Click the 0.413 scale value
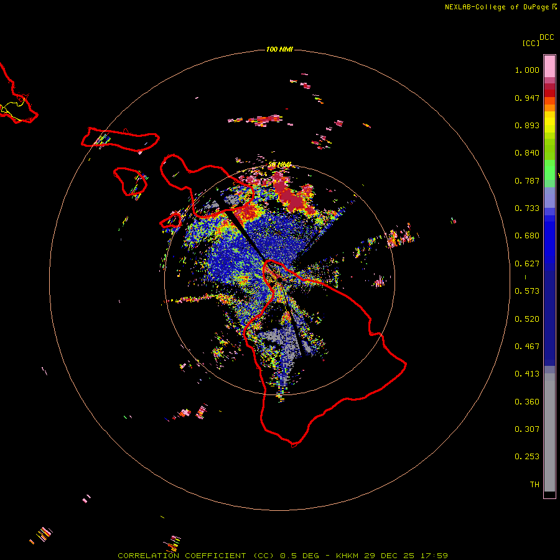 coord(527,374)
